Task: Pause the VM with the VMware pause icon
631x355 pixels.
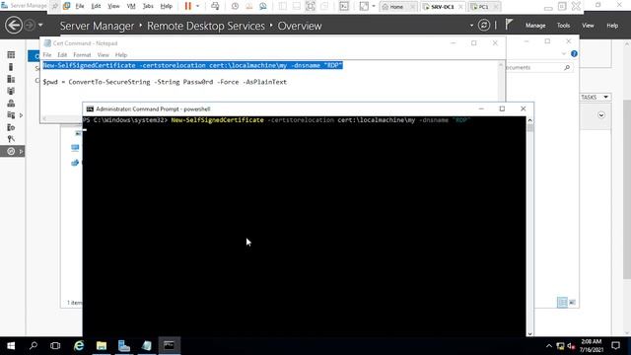Action: [x=188, y=6]
